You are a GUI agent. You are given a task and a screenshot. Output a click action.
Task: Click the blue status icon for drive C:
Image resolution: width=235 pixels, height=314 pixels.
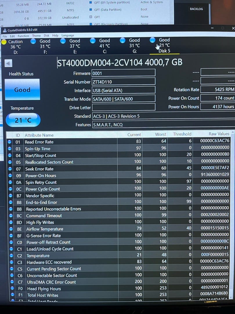(x=93, y=41)
